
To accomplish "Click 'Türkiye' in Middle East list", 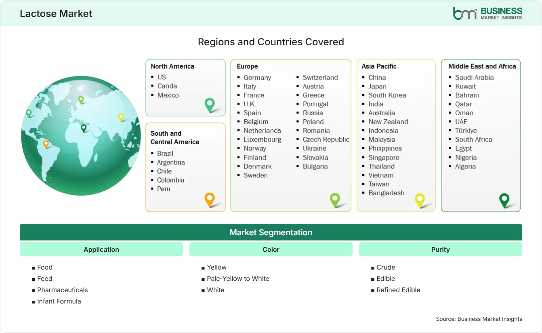I will [466, 131].
